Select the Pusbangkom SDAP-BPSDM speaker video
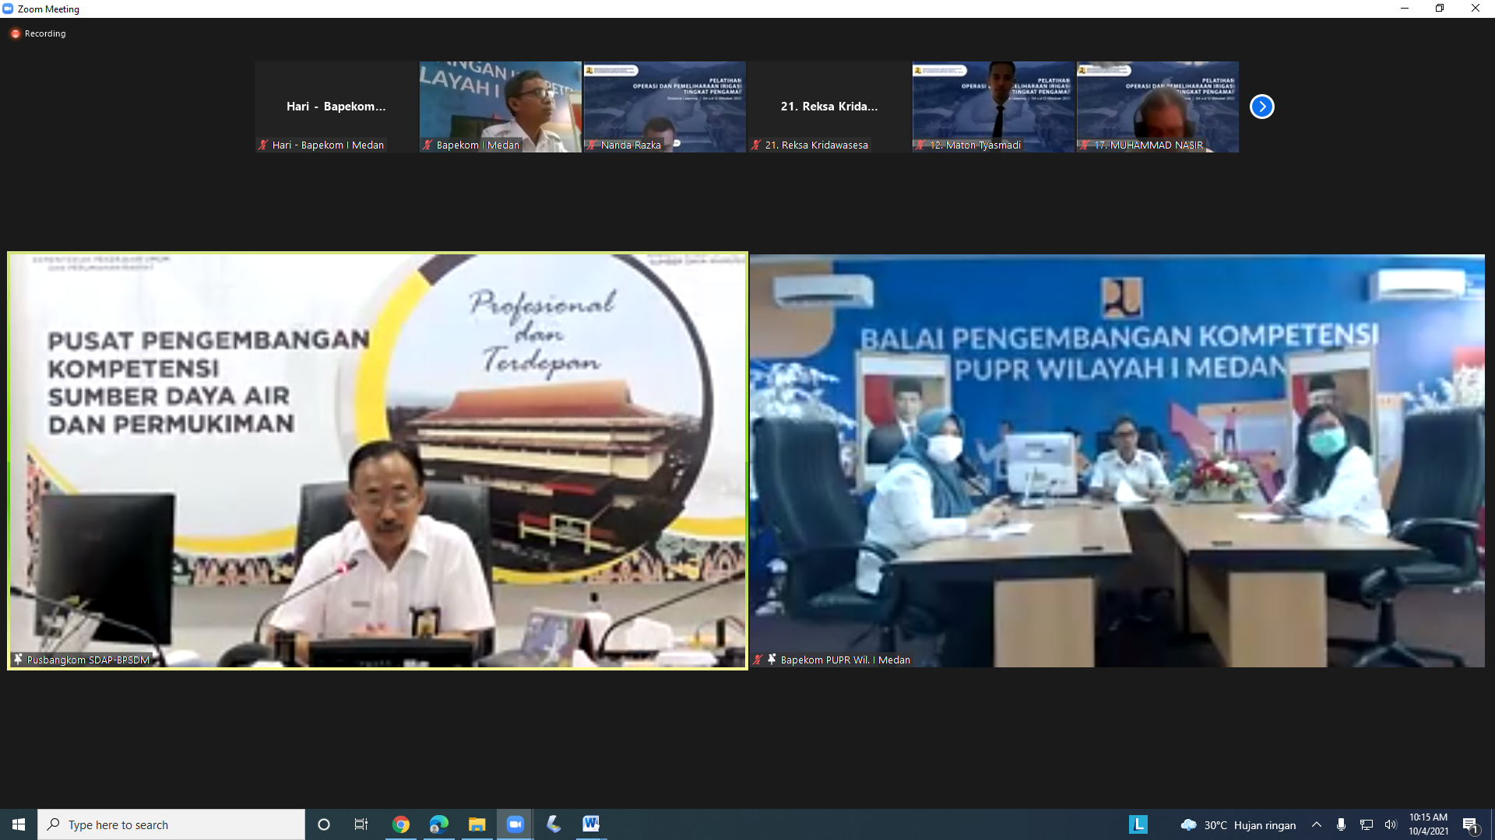 click(x=378, y=460)
